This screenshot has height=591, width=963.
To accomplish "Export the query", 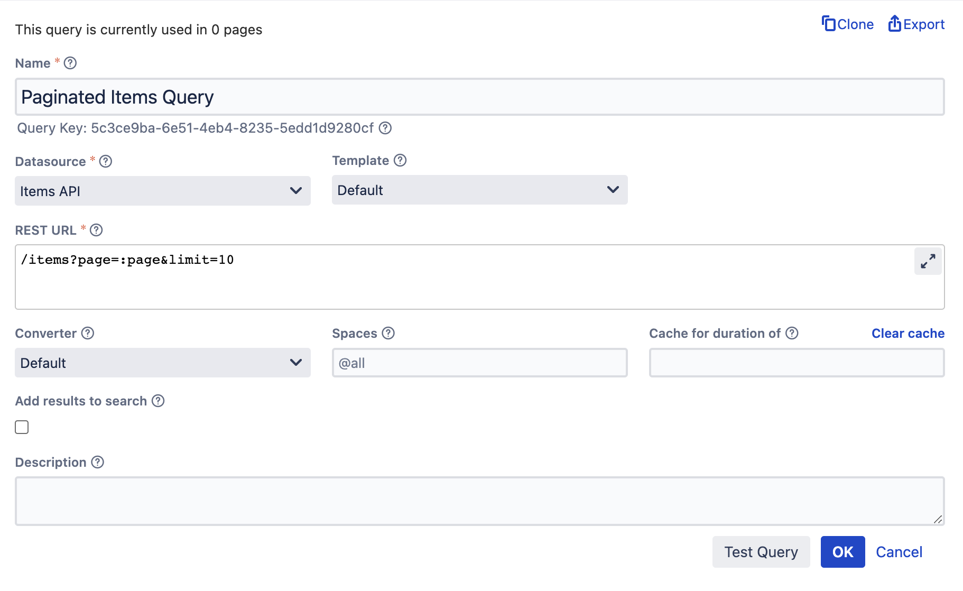I will coord(916,24).
